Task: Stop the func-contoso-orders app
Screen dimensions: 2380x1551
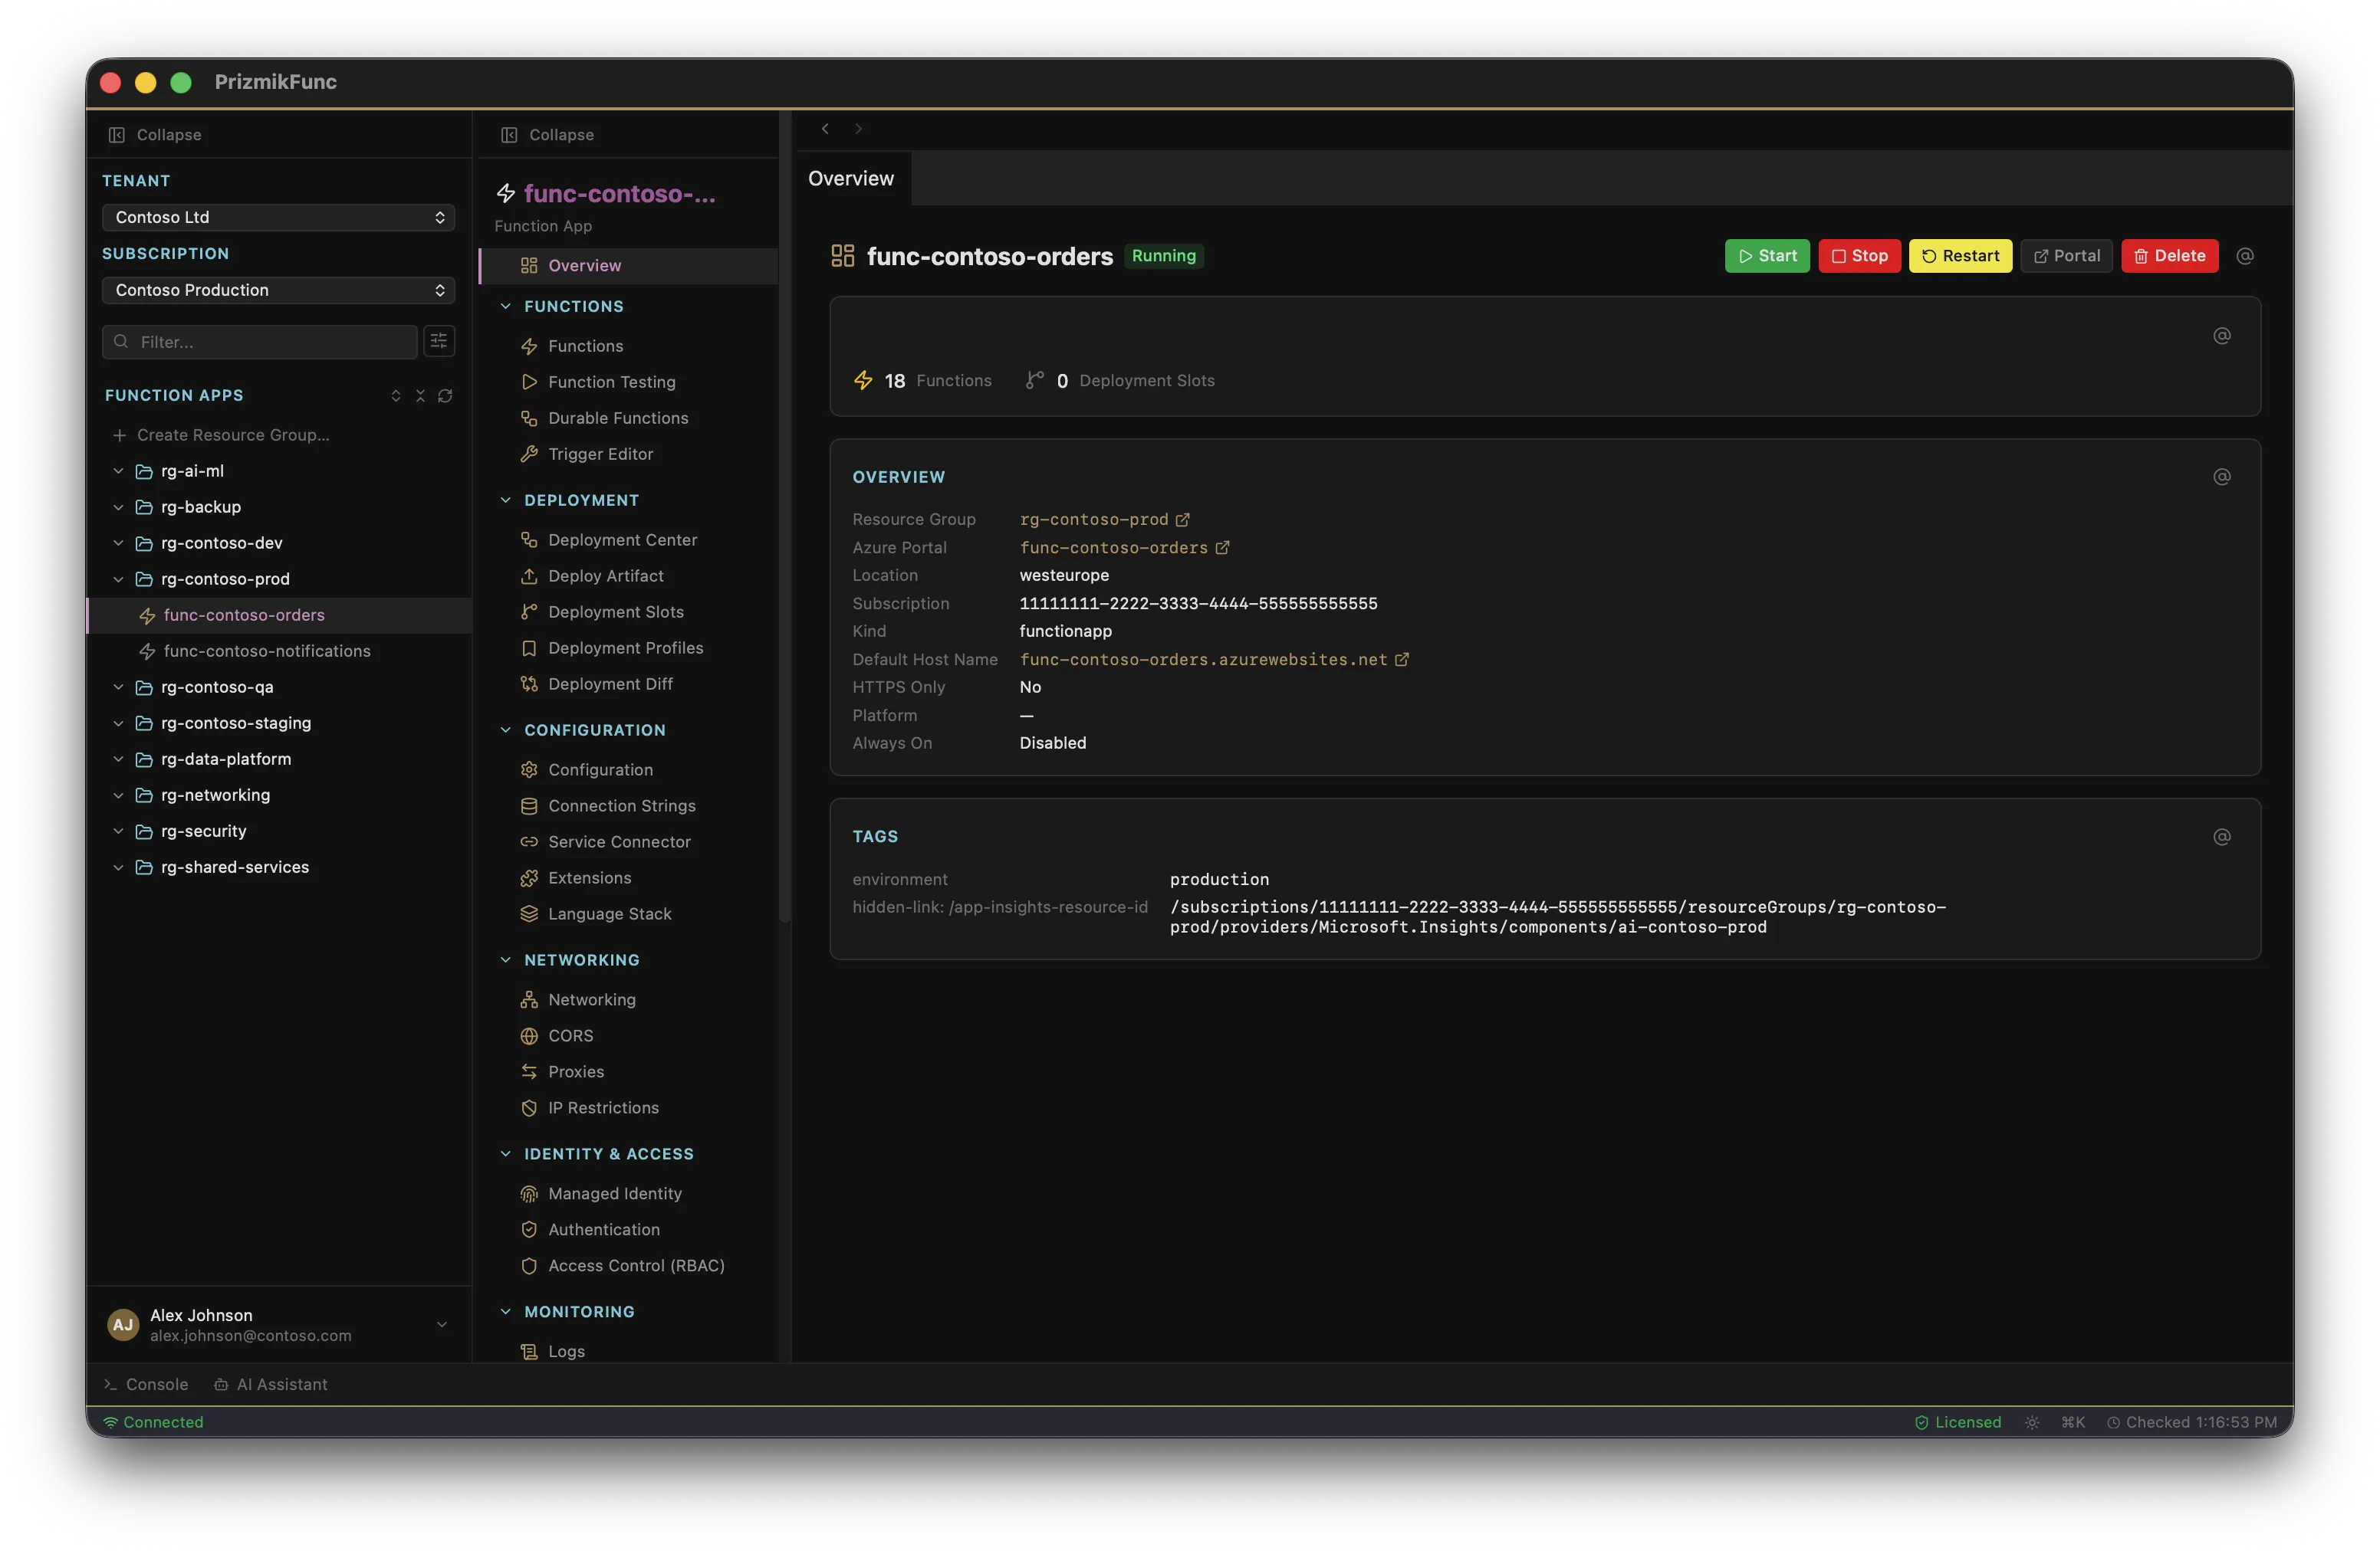Action: (x=1859, y=256)
